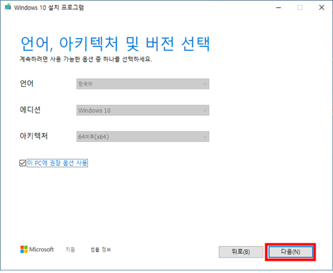Close the Windows 10 setup window
This screenshot has width=333, height=273.
coord(321,8)
